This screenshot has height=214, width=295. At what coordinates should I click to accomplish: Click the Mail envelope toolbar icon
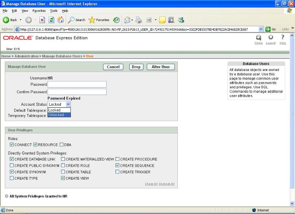pyautogui.click(x=127, y=20)
